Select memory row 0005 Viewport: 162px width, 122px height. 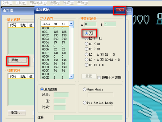55,46
